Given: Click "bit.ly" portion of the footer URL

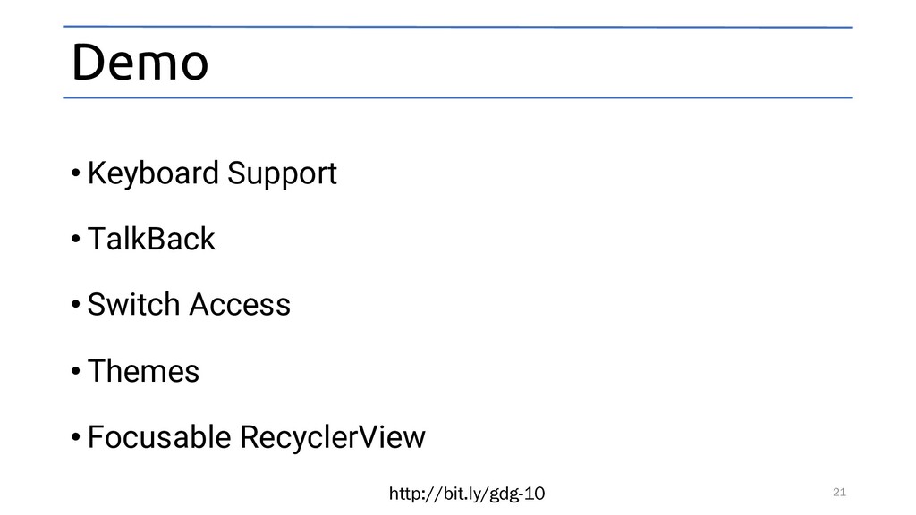Looking at the screenshot, I should coord(461,494).
